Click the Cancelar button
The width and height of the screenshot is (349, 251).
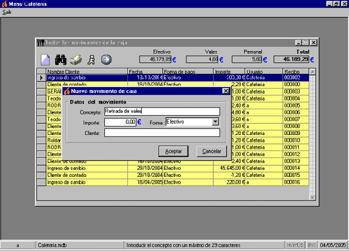(212, 151)
